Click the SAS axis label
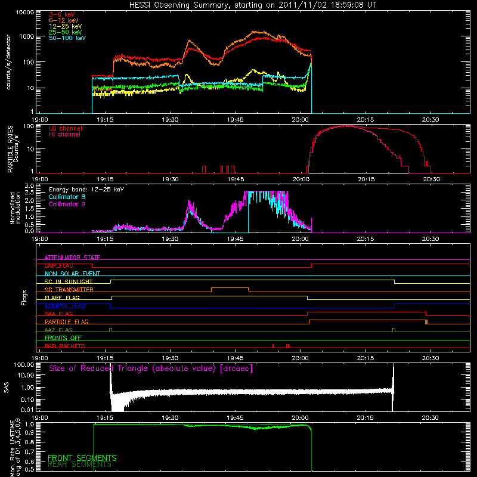Screen dimensions: 477x477 point(7,387)
